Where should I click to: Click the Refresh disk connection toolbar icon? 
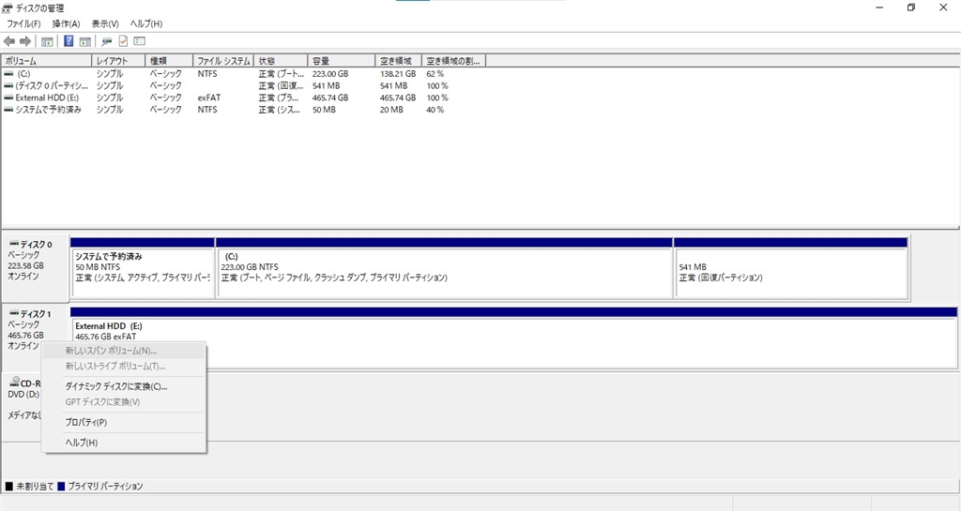tap(107, 41)
